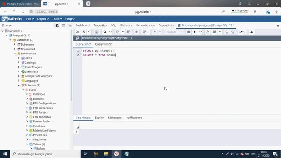
Task: Select DnUniversite database in tree
Action: tap(28, 54)
